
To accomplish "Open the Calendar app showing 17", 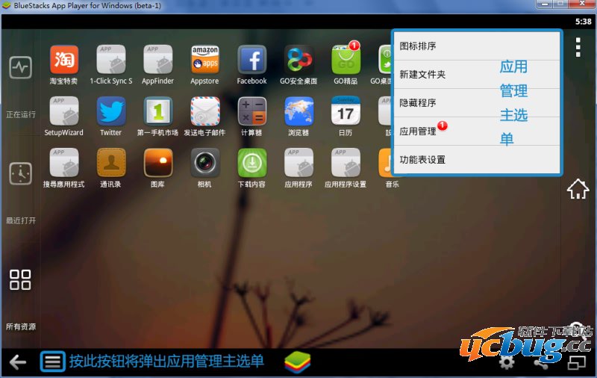I will coord(346,111).
